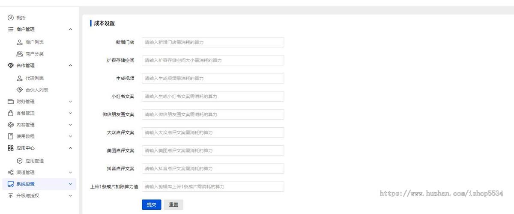The image size is (514, 214).
Task: Click the 重置 reset button
Action: point(173,205)
